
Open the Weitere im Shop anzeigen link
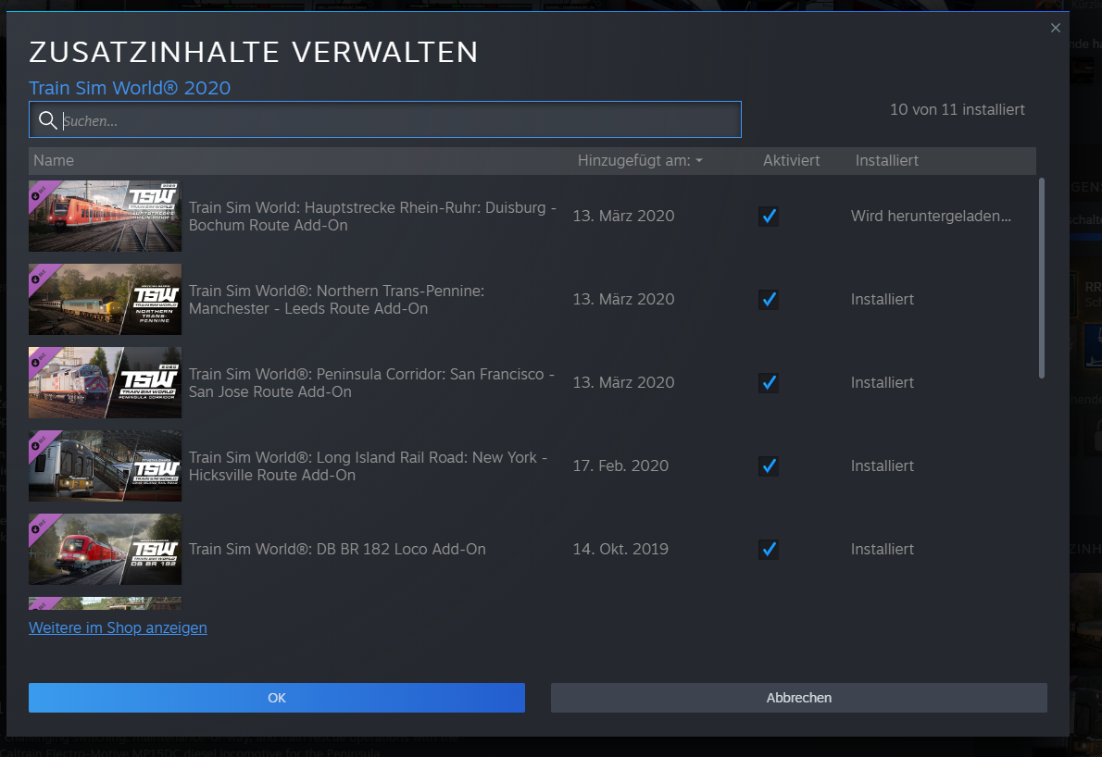coord(119,627)
